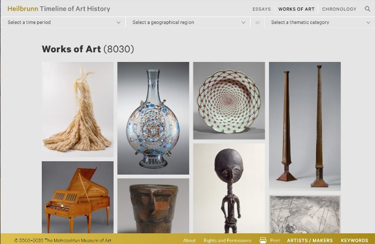Open the geographical region dropdown
Screen dimensions: 375x244
189,22
